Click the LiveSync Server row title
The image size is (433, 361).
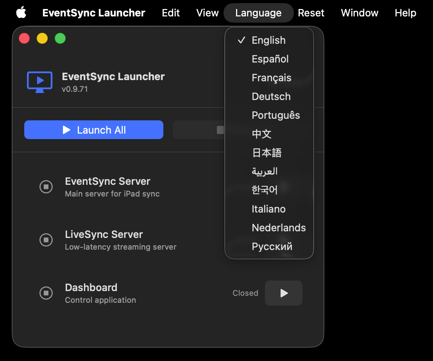[x=104, y=234]
